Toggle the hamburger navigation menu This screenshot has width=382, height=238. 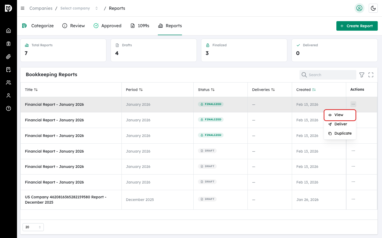click(23, 8)
